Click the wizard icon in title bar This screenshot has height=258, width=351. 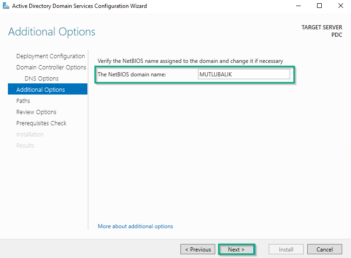(x=6, y=6)
